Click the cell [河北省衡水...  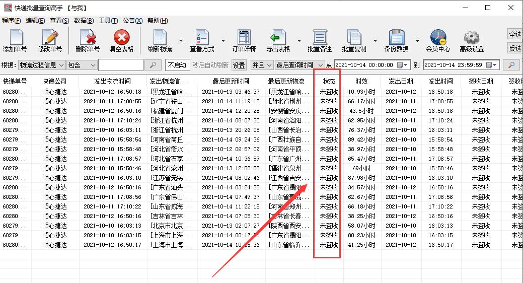pos(171,149)
